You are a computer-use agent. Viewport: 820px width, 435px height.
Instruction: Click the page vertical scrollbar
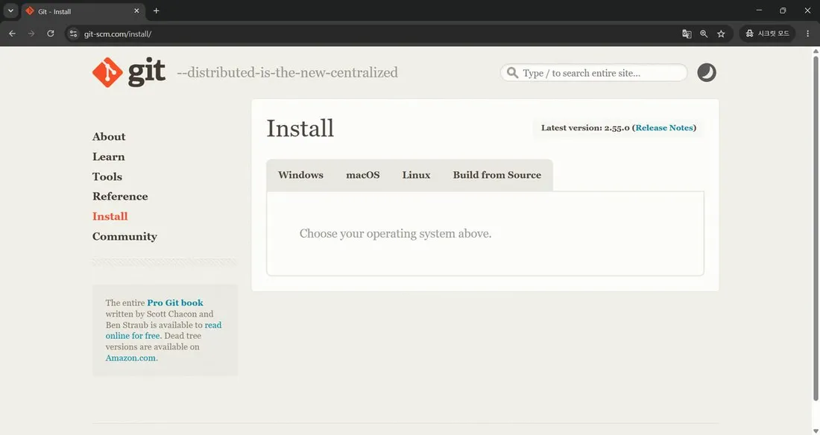tap(816, 227)
